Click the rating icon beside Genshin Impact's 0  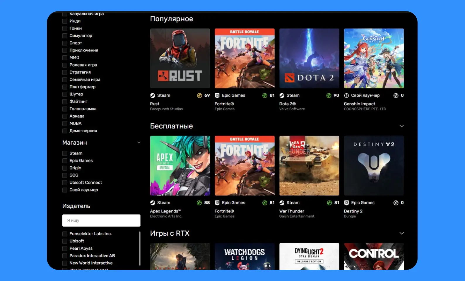click(x=396, y=95)
